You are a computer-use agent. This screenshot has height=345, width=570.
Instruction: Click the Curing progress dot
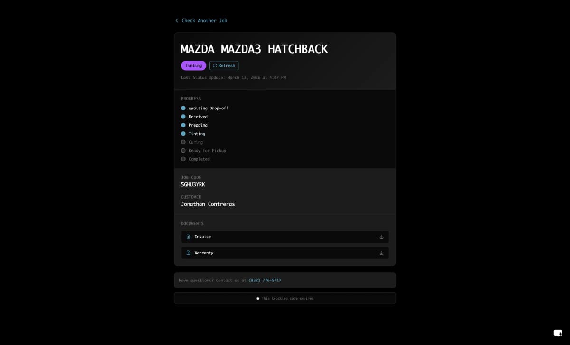click(183, 142)
